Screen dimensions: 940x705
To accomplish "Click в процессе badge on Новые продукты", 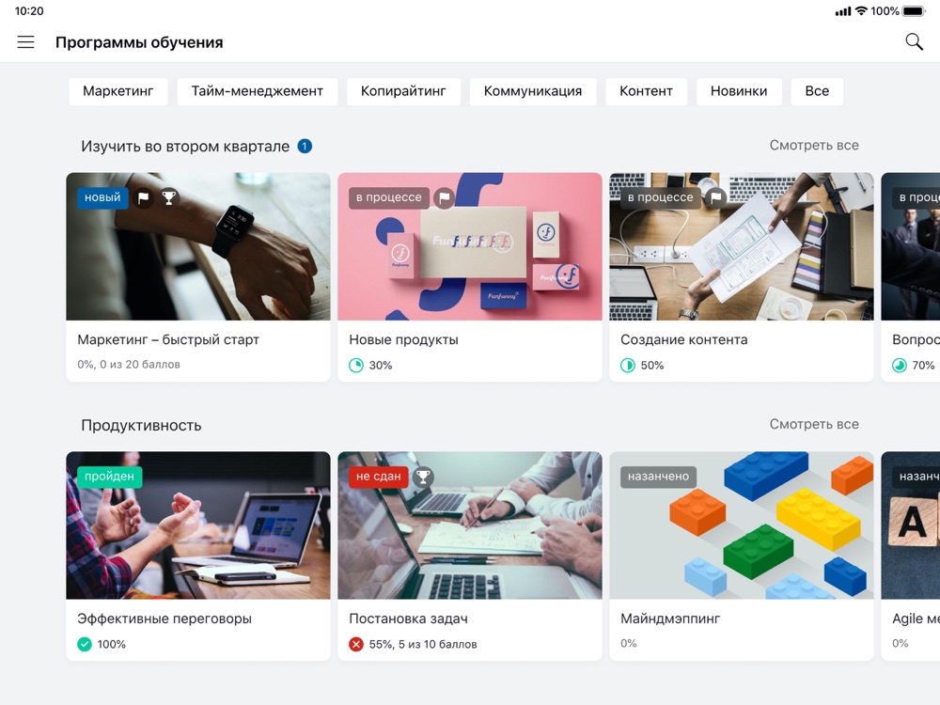I will [389, 197].
